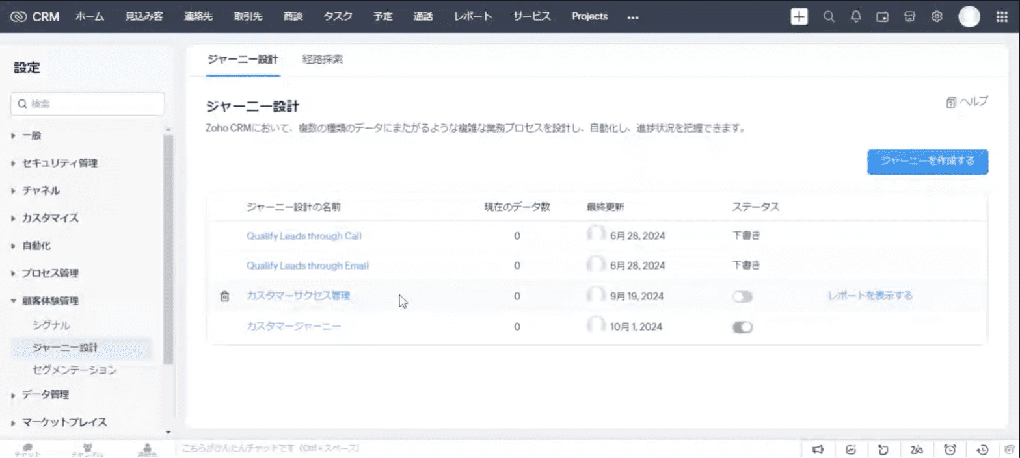Click the trash icon beside カスタマーサクセス管理
1020x458 pixels.
click(224, 296)
